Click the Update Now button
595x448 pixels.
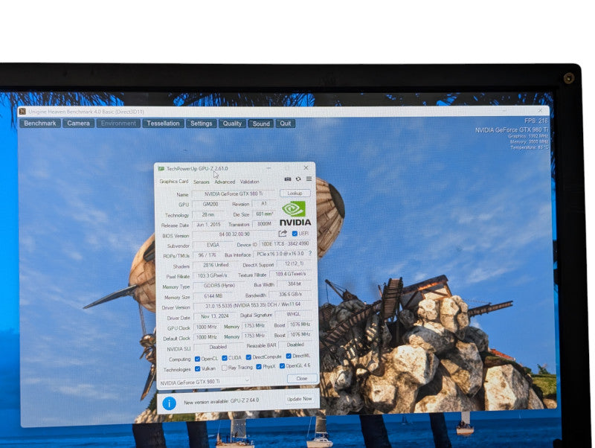click(300, 399)
